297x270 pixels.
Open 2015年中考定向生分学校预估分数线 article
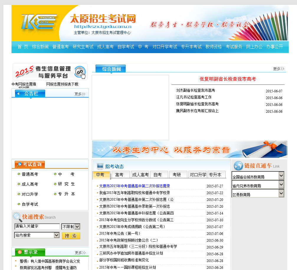(136, 220)
